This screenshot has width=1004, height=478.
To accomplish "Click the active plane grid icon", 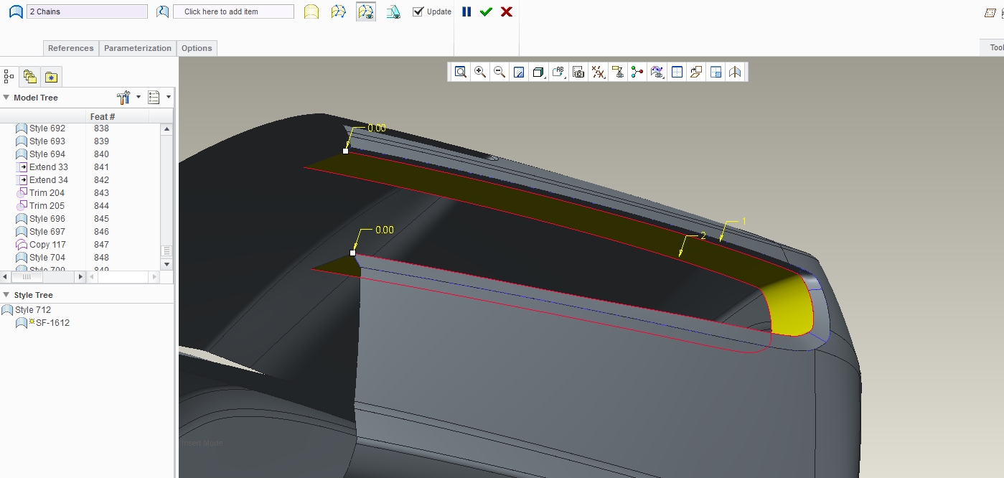I will [x=676, y=72].
